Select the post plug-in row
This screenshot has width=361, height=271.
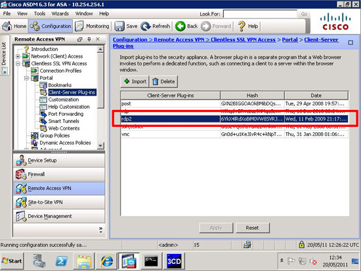(234, 104)
